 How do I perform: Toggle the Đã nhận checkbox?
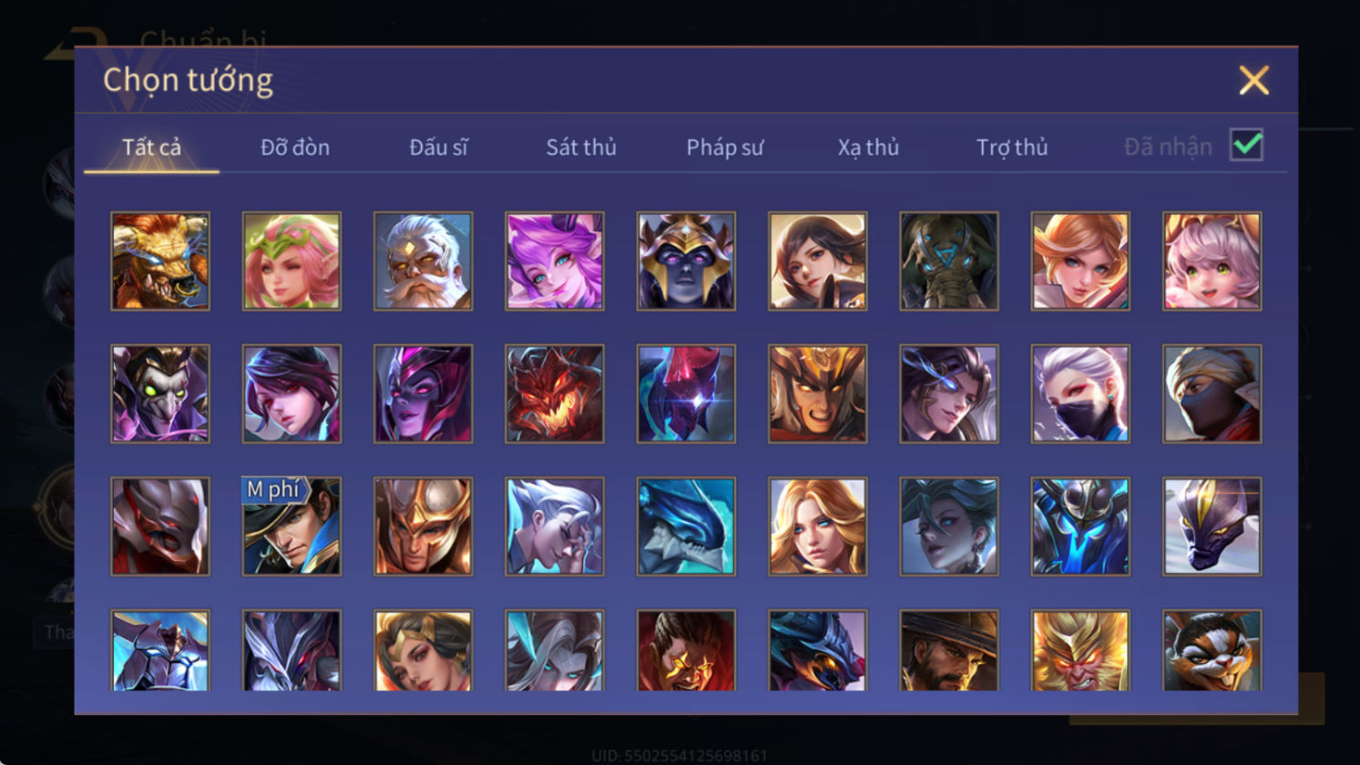1246,145
